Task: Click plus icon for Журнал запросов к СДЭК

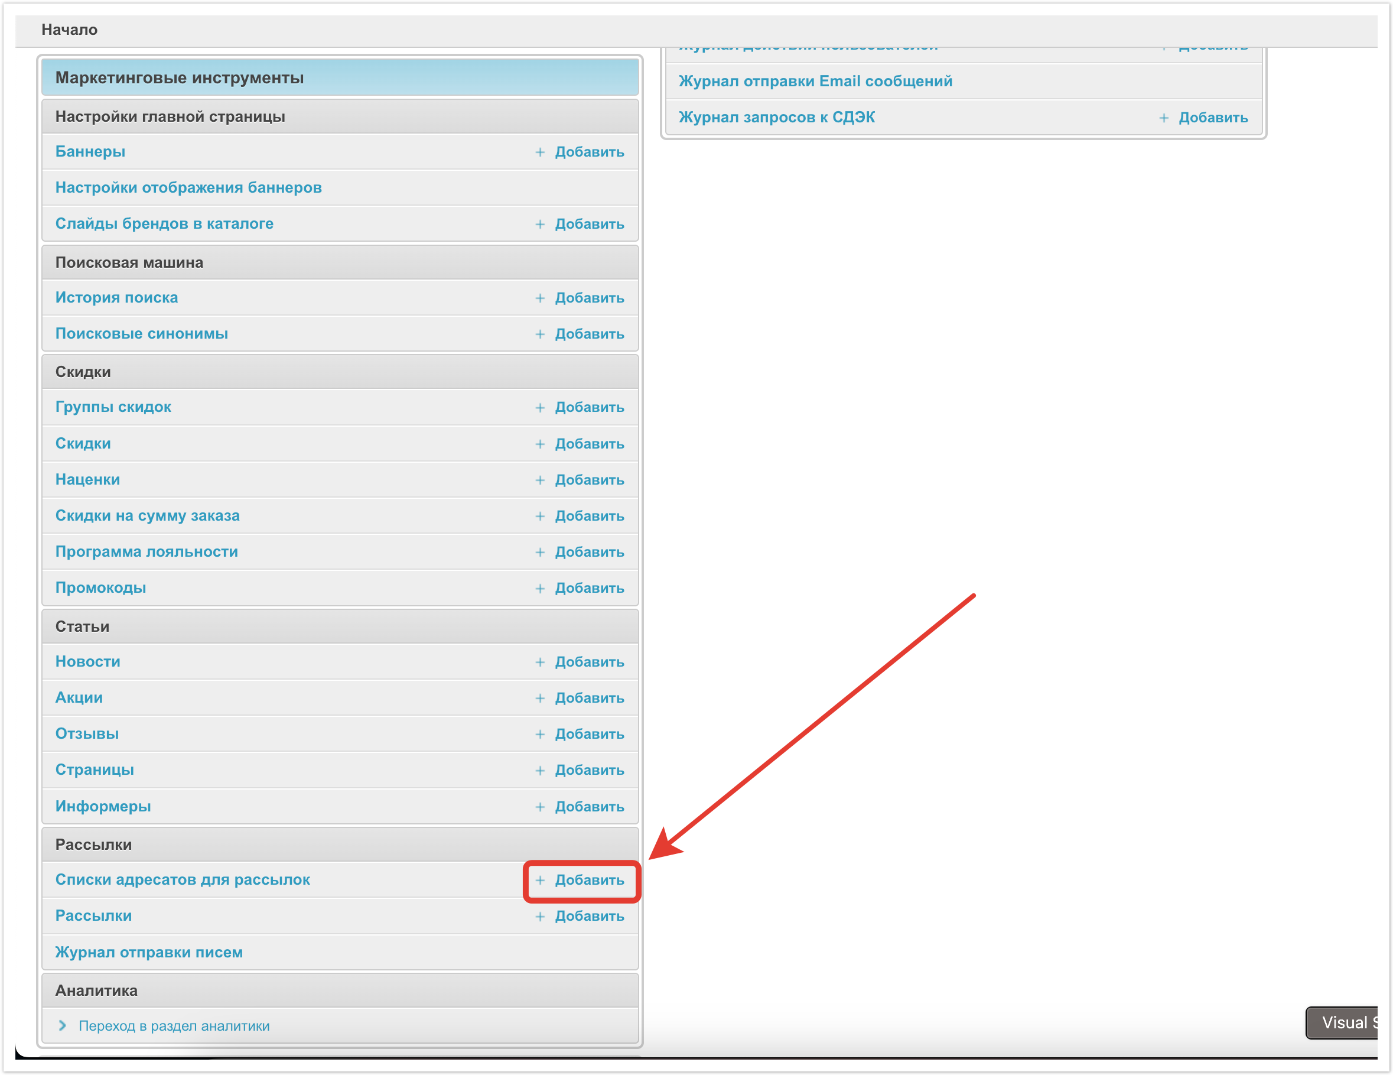Action: click(1163, 118)
